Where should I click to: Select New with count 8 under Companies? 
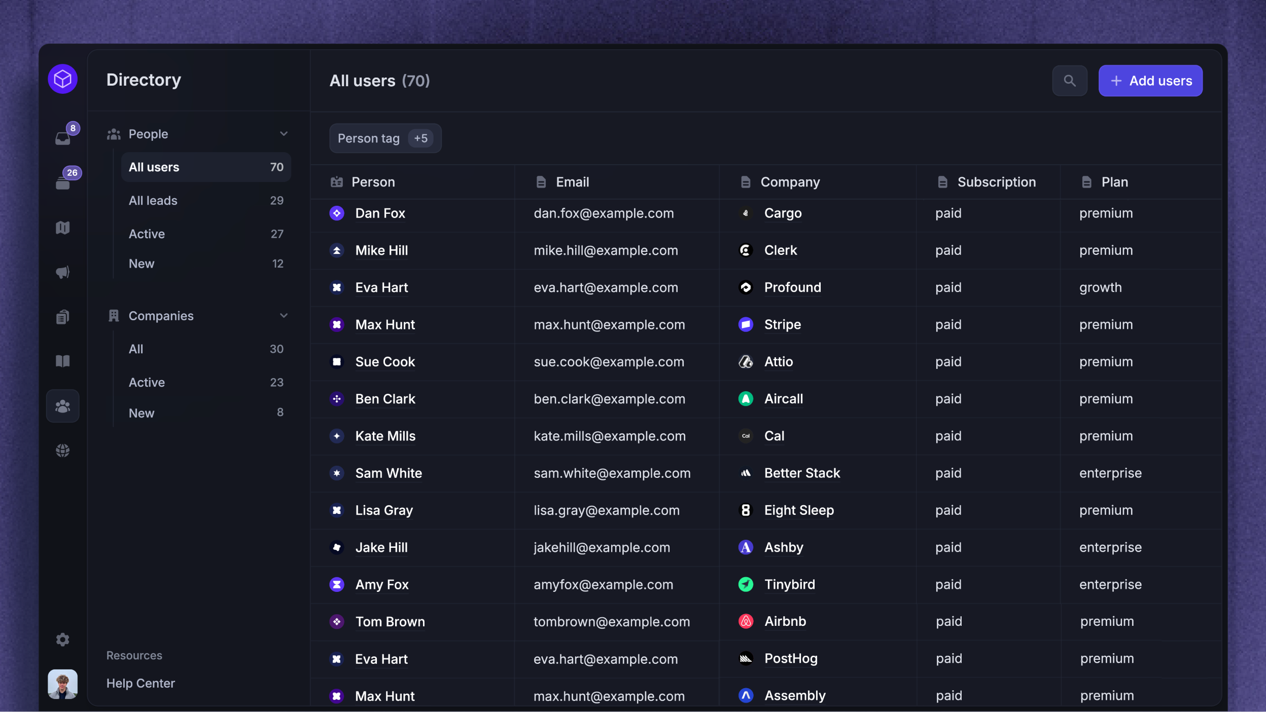[206, 413]
